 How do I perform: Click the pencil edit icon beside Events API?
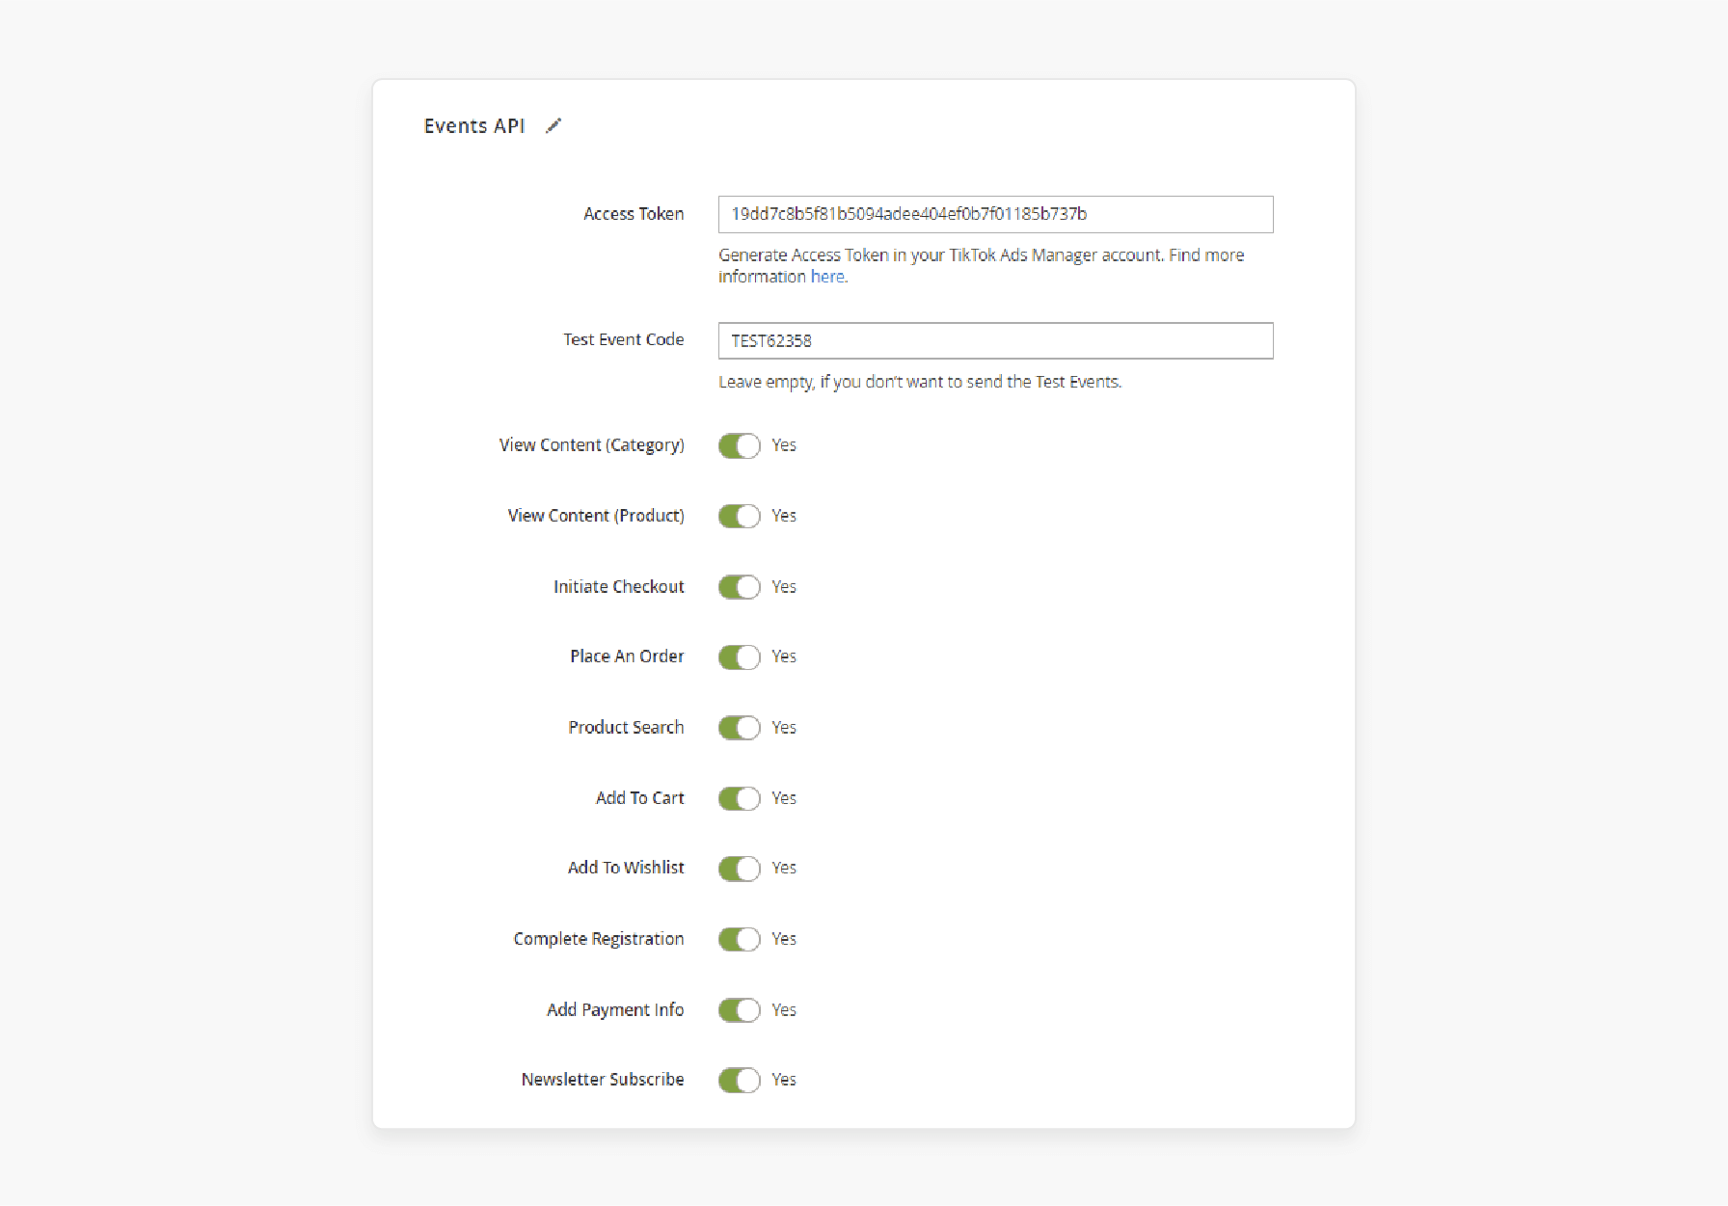pos(553,126)
